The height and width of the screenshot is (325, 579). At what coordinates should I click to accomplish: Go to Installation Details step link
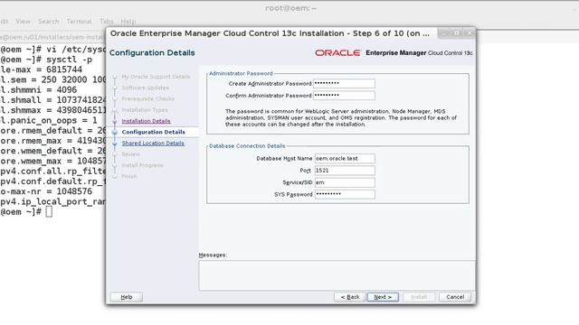146,121
